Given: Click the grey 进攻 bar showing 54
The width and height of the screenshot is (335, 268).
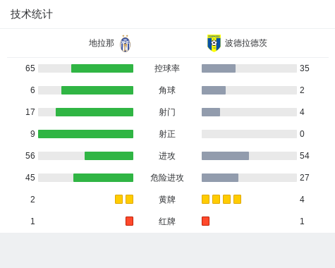Looking at the screenshot, I should click(x=225, y=156).
